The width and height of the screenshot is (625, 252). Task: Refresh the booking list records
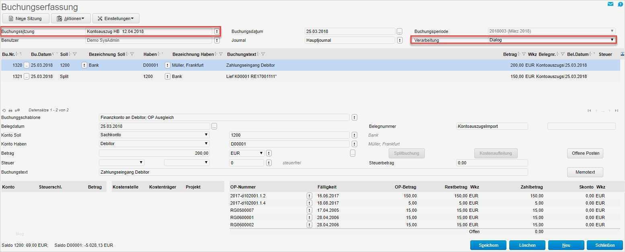tap(4, 110)
